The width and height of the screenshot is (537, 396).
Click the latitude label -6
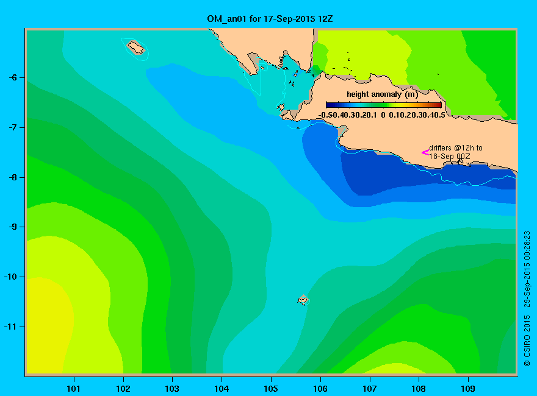point(13,77)
